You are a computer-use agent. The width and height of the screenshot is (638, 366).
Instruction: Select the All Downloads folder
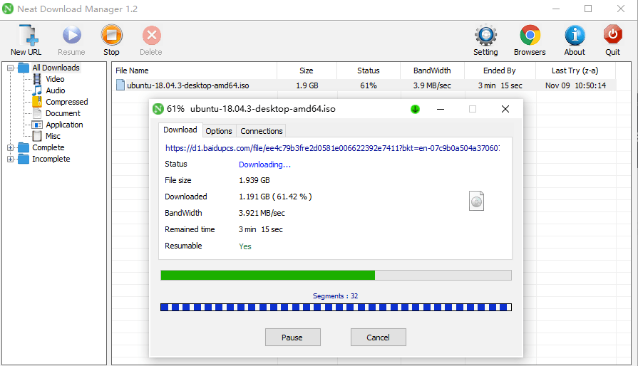[x=56, y=68]
